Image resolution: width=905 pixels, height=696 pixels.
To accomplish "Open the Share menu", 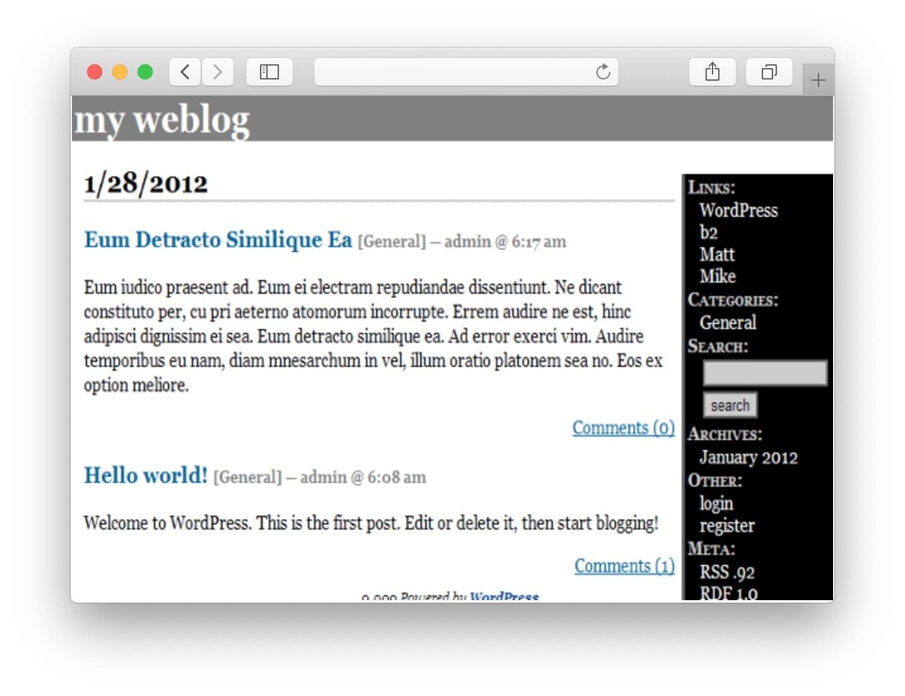I will [x=712, y=72].
